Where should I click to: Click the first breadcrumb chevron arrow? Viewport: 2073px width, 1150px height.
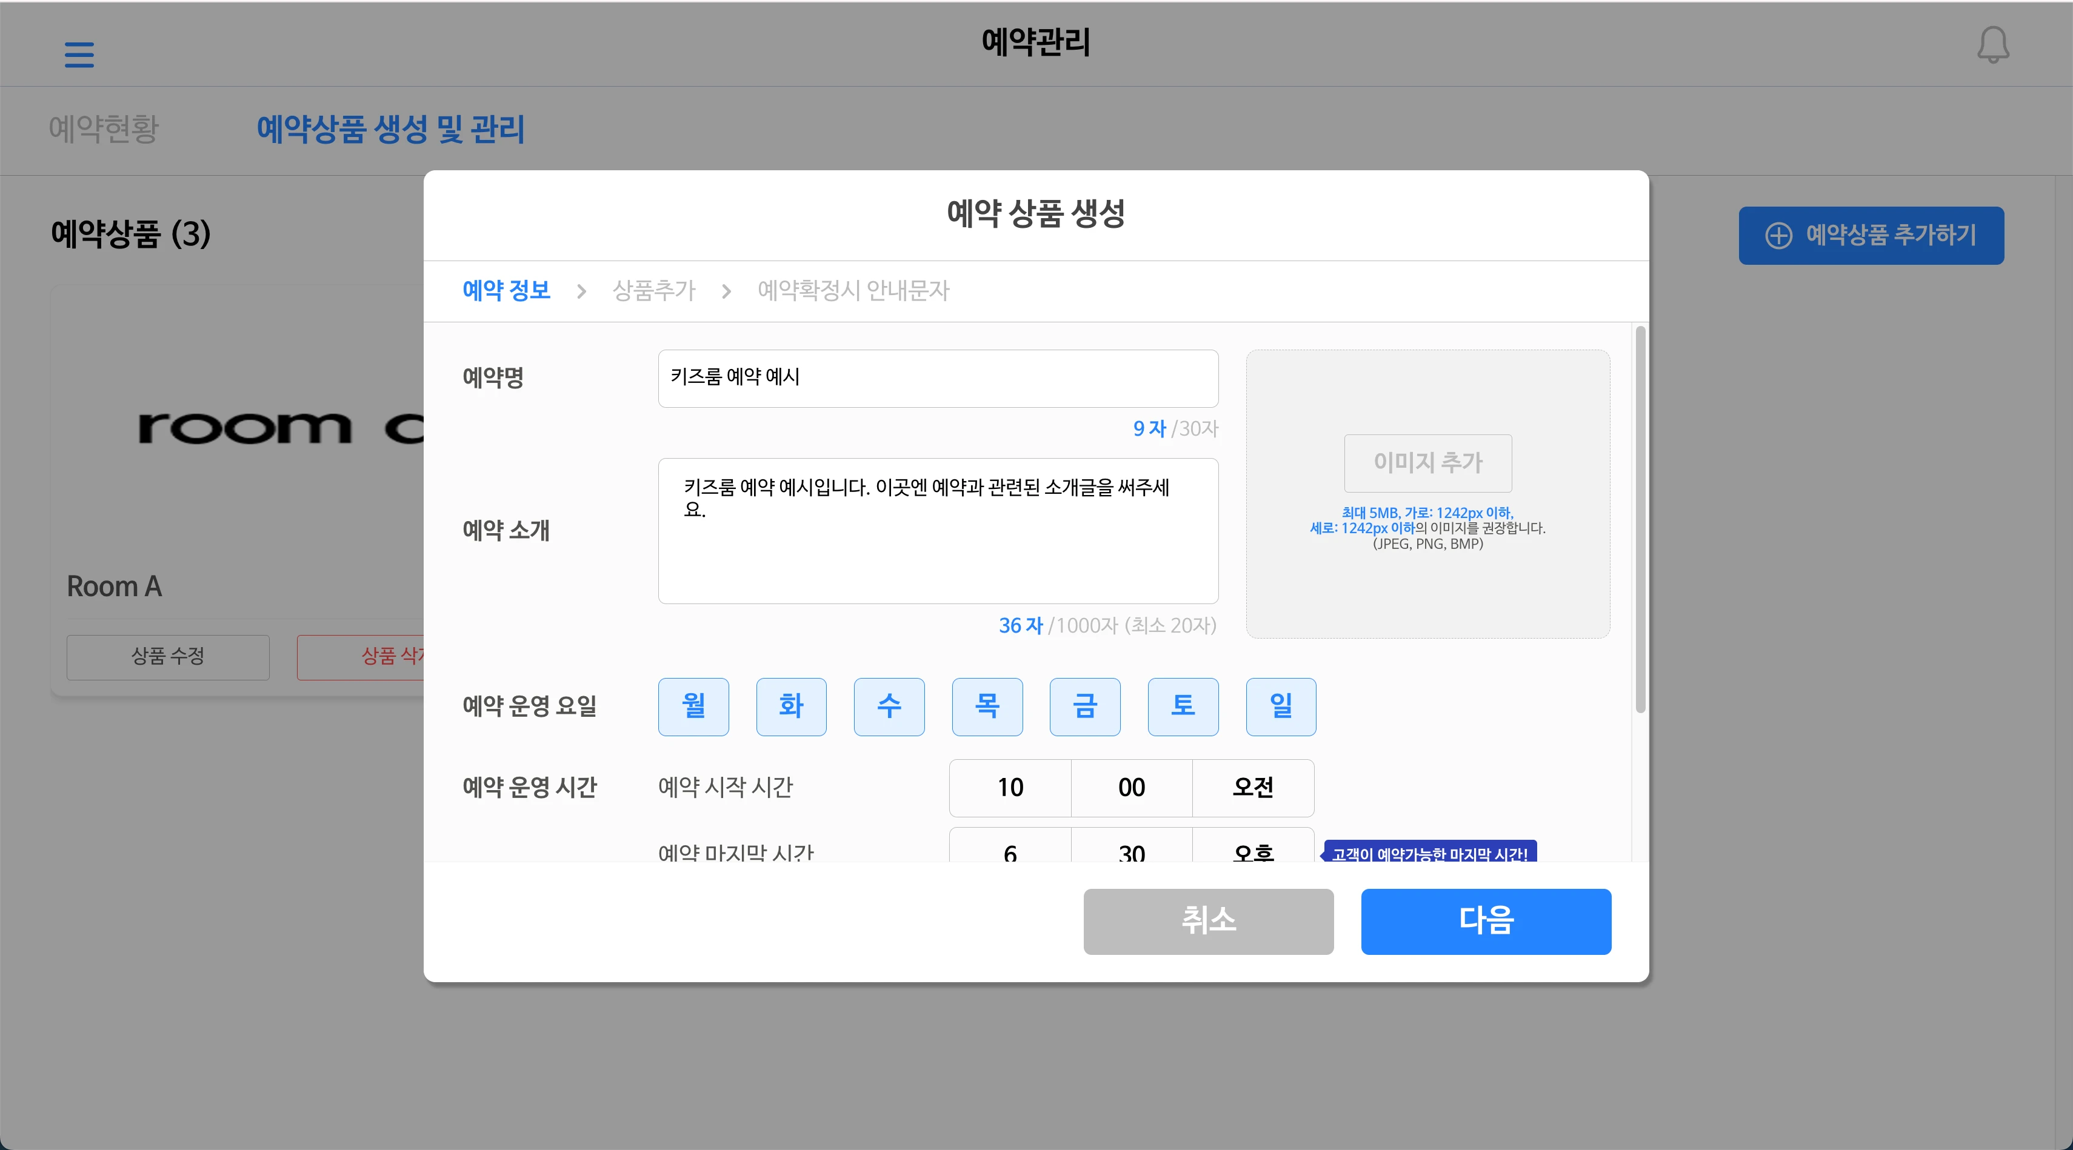click(581, 291)
